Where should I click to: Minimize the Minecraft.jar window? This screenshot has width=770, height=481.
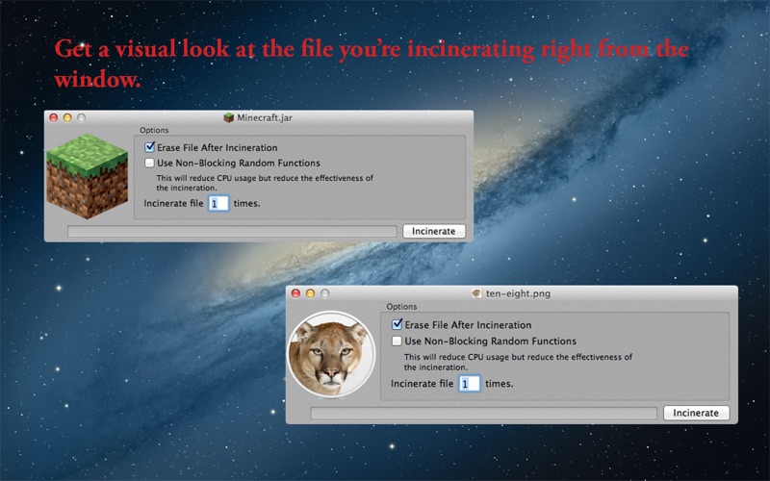pos(67,117)
